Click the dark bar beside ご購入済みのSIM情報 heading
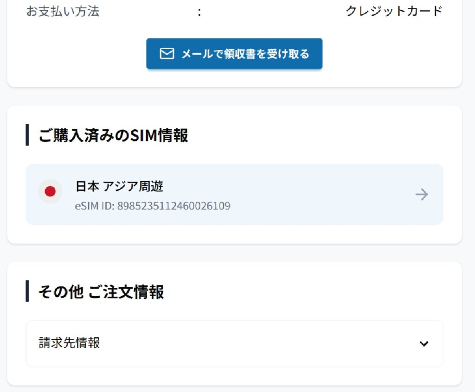 point(27,135)
